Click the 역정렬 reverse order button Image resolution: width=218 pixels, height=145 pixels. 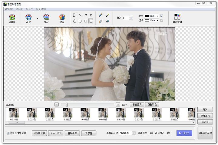(89, 133)
